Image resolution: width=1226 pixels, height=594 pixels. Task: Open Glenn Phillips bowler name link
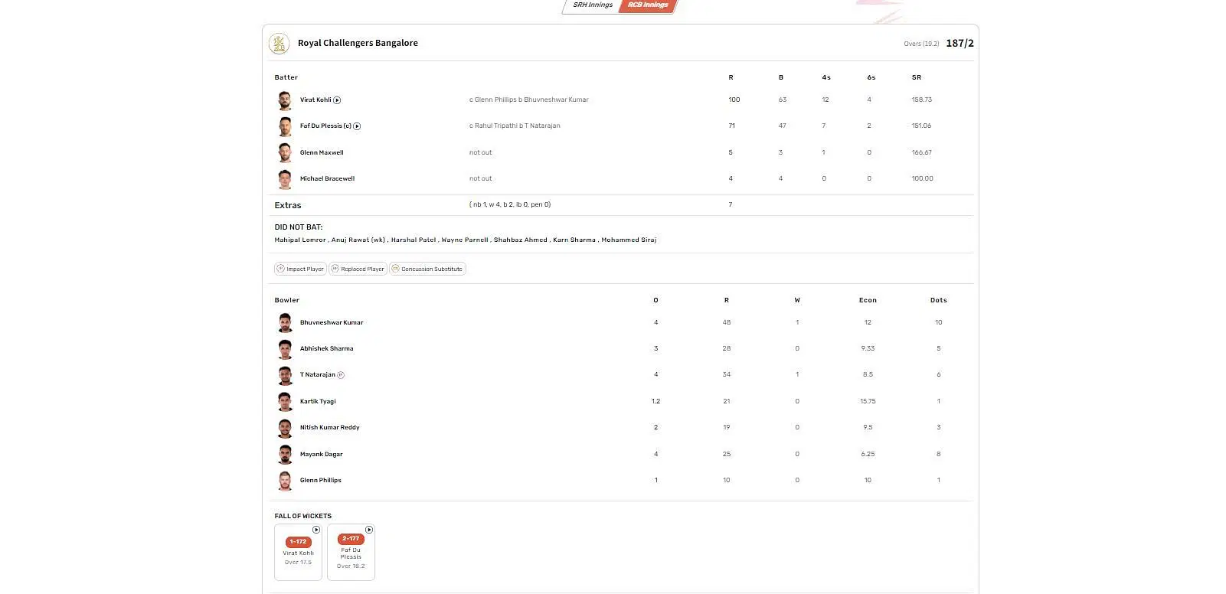coord(321,480)
